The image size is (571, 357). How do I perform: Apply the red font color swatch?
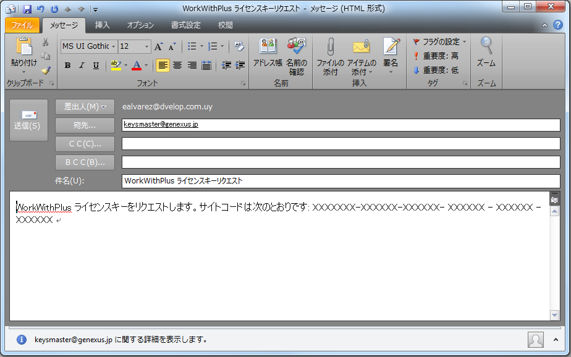coord(137,65)
